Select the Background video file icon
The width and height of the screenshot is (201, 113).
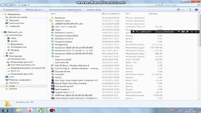pyautogui.click(x=52, y=45)
